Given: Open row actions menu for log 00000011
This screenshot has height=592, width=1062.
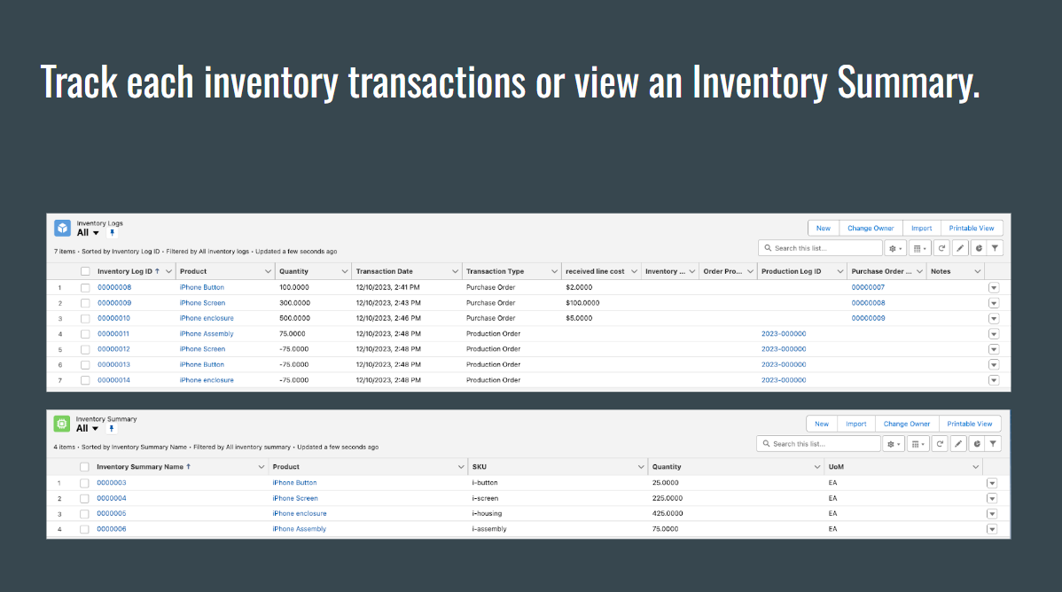Looking at the screenshot, I should pyautogui.click(x=994, y=334).
